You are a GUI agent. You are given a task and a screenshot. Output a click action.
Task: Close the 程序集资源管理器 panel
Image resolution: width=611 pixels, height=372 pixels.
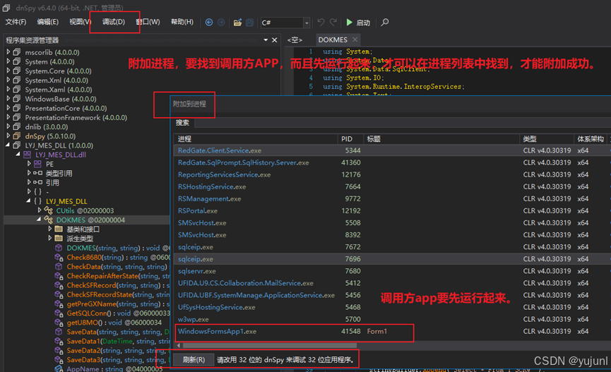274,40
